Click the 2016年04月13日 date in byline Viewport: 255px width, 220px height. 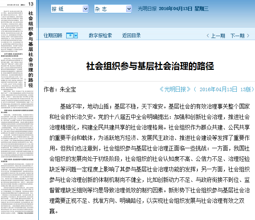(218, 89)
